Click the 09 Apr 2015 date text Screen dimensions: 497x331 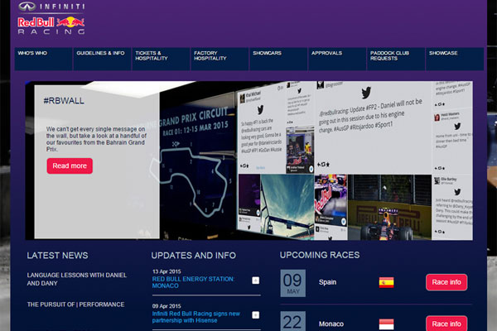pyautogui.click(x=166, y=306)
